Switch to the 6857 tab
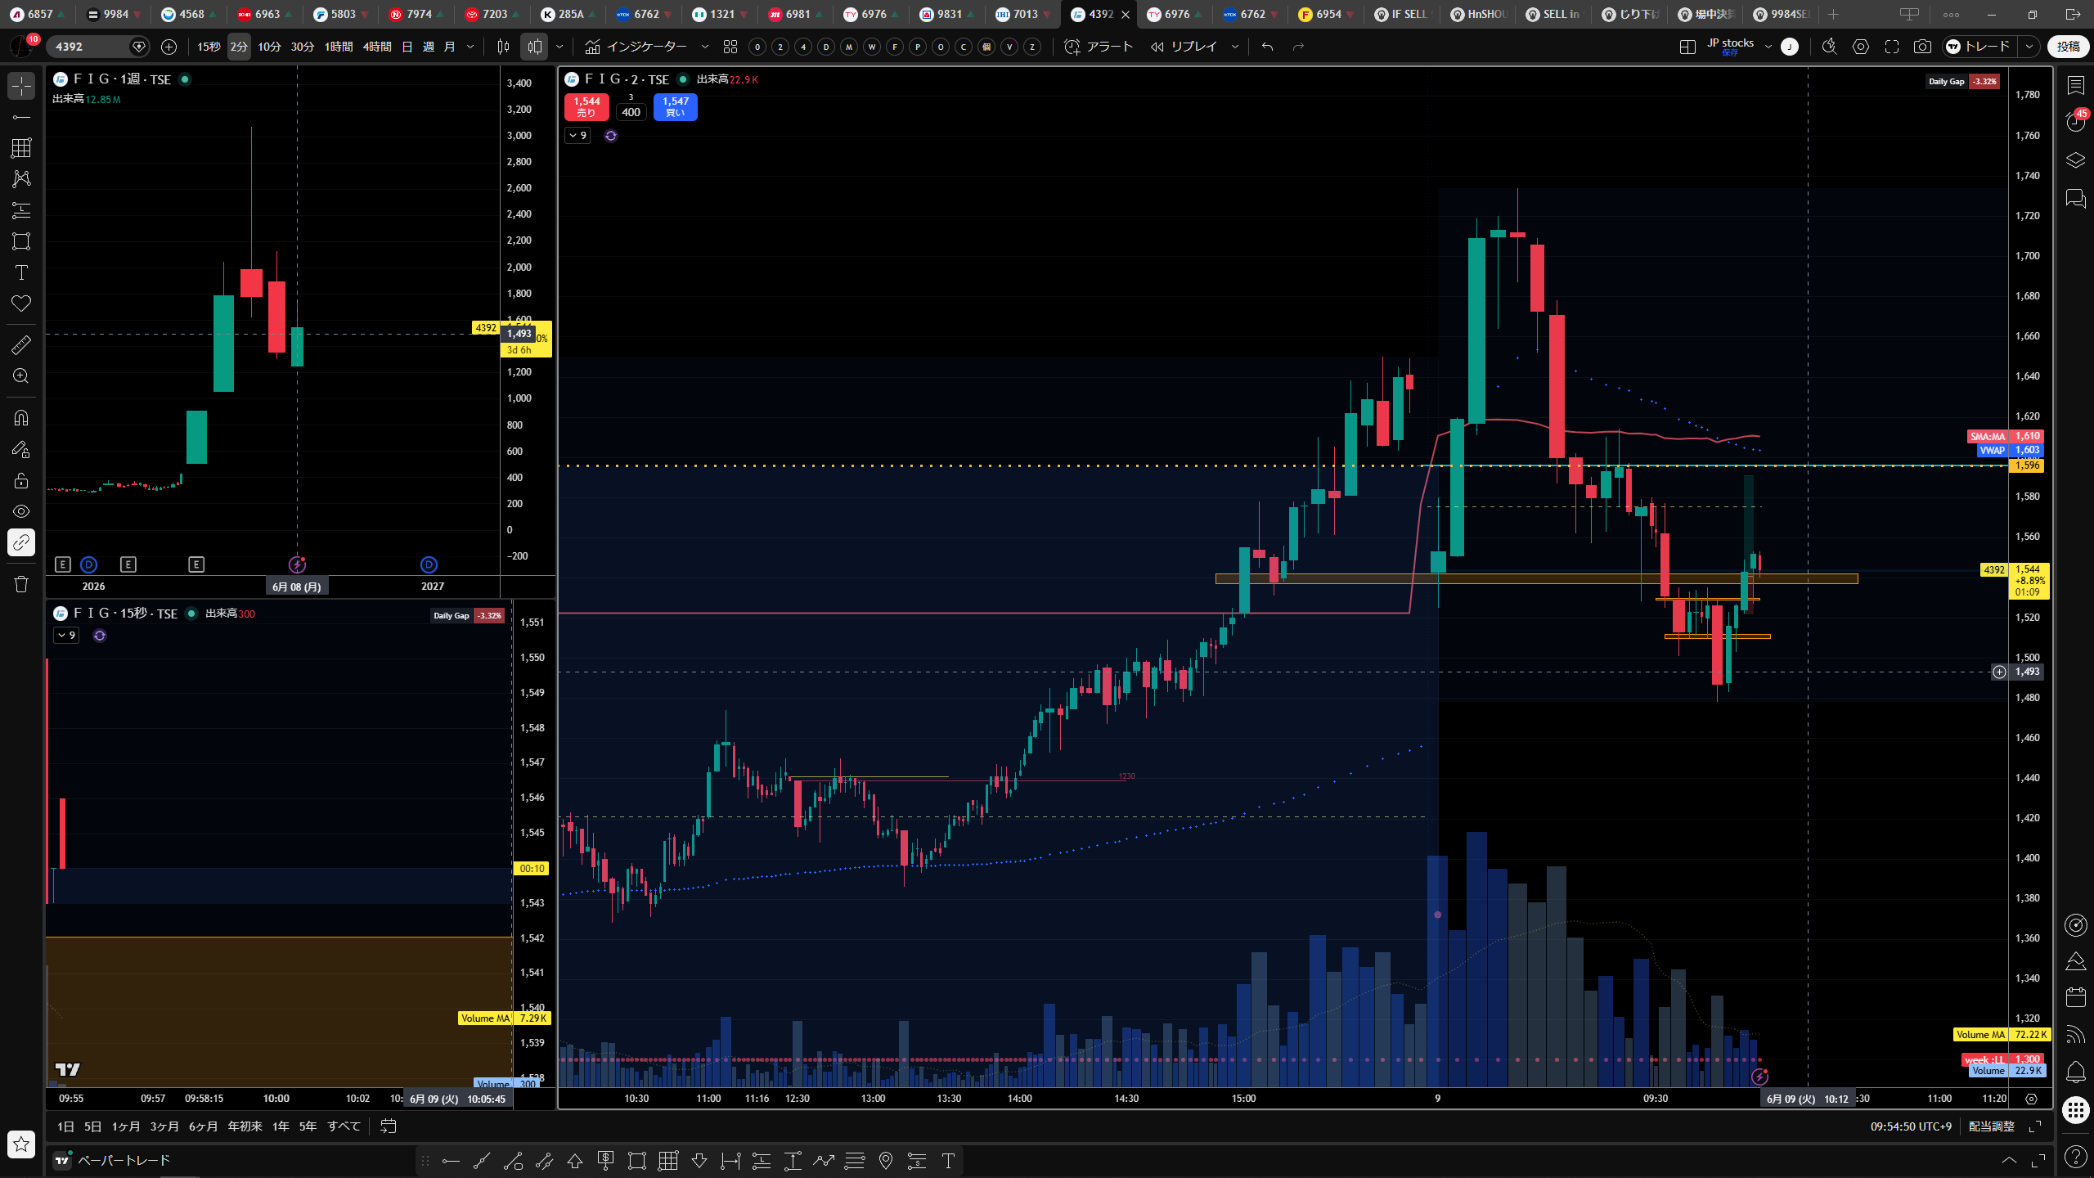Screen dimensions: 2094x1178 38,14
